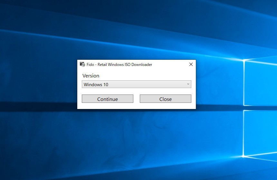Click the 'Fido - Retail Windows ISO Downloader' title

[x=119, y=65]
